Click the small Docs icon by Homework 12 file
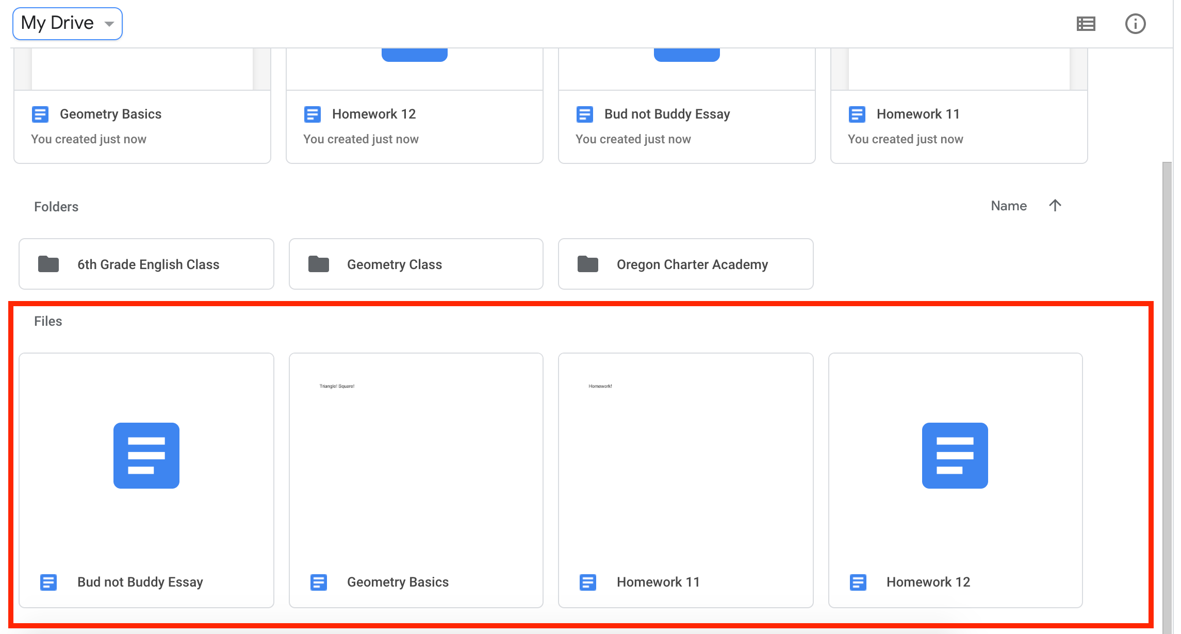This screenshot has width=1181, height=634. (x=858, y=582)
